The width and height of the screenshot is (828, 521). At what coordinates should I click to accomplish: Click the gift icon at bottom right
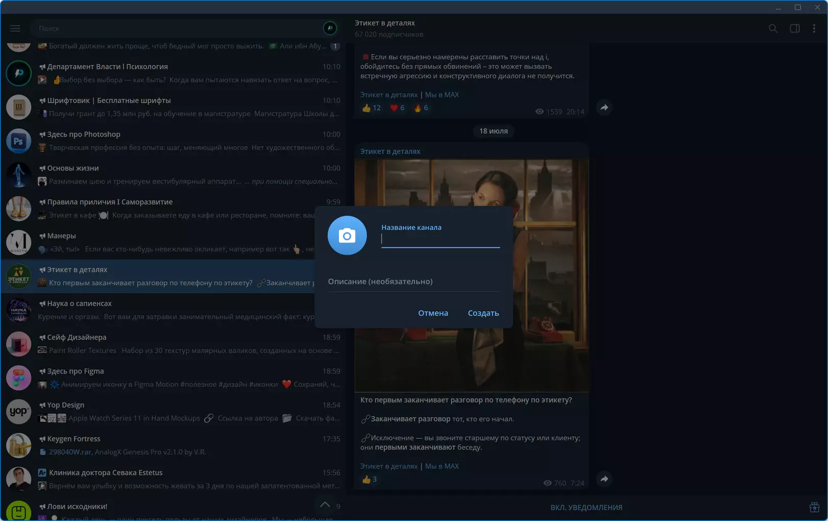[x=814, y=507]
